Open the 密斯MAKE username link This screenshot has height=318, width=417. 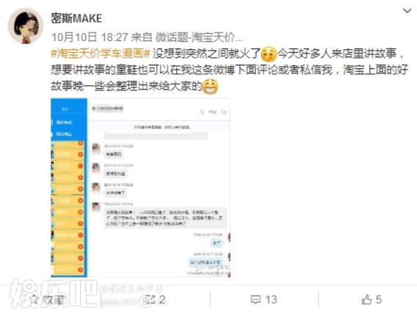coord(76,18)
